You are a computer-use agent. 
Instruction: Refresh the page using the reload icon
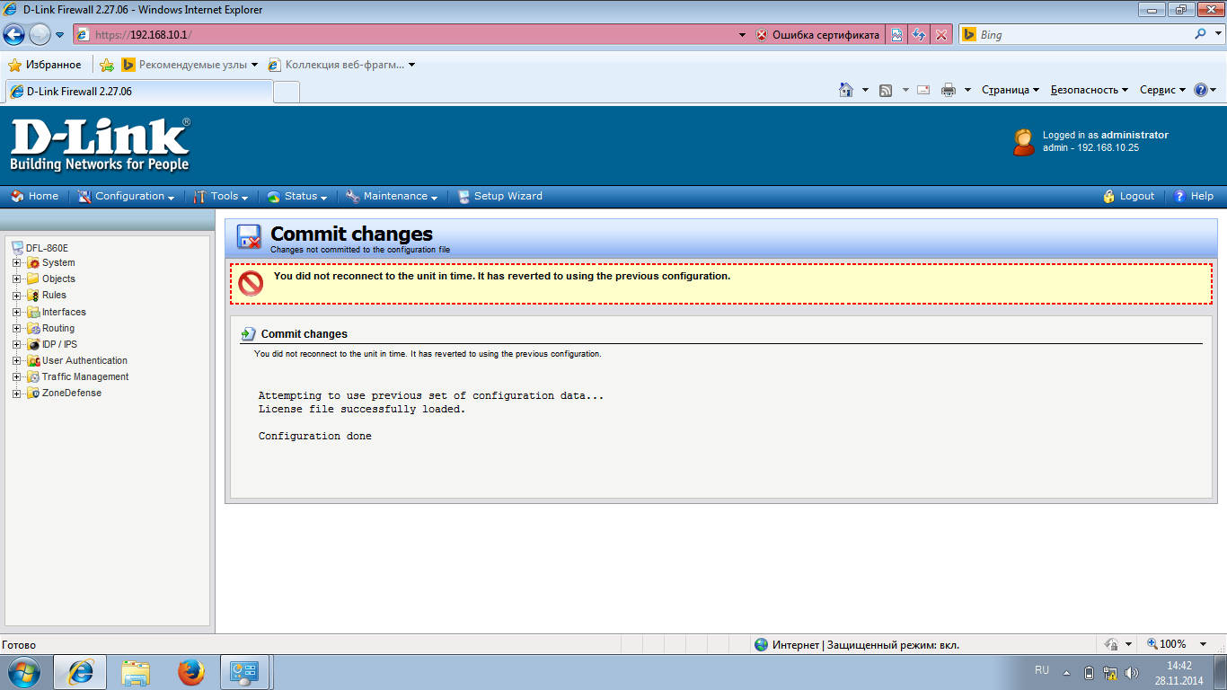point(919,35)
